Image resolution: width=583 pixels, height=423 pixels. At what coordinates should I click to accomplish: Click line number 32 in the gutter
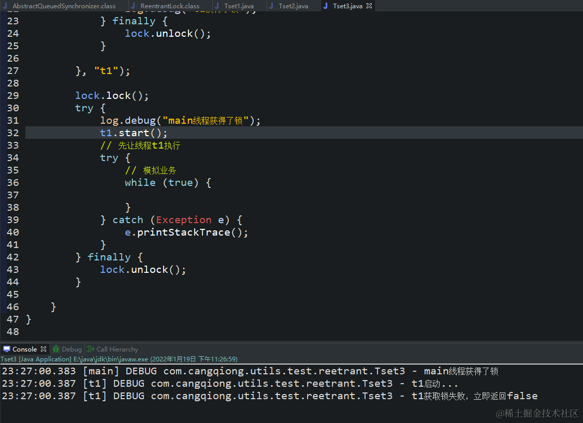(x=13, y=133)
